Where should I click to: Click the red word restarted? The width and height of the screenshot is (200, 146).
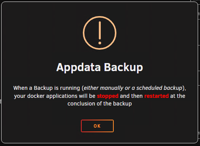click(156, 96)
